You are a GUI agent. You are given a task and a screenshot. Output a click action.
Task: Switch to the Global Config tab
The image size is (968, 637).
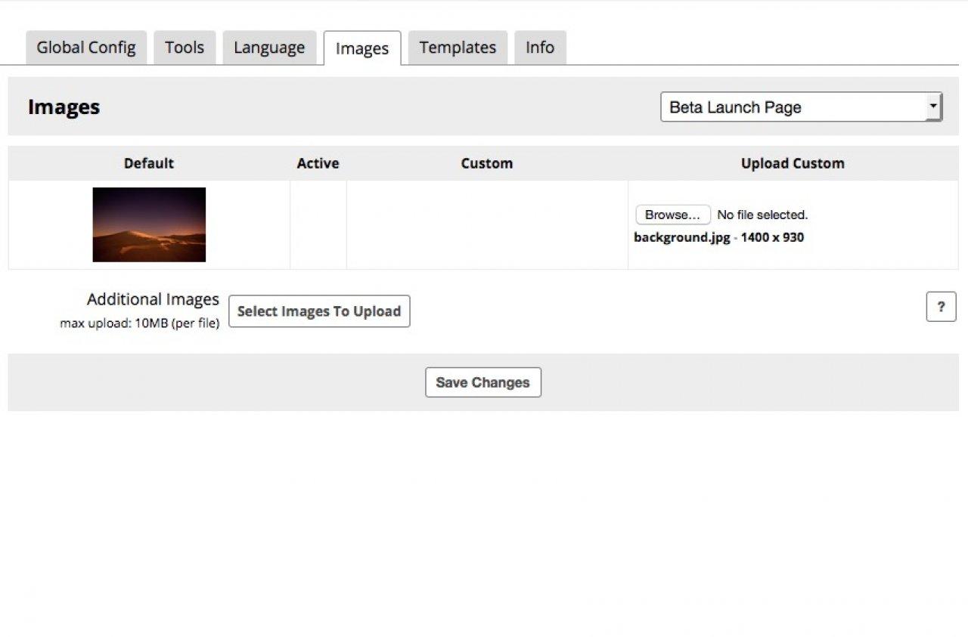[86, 48]
